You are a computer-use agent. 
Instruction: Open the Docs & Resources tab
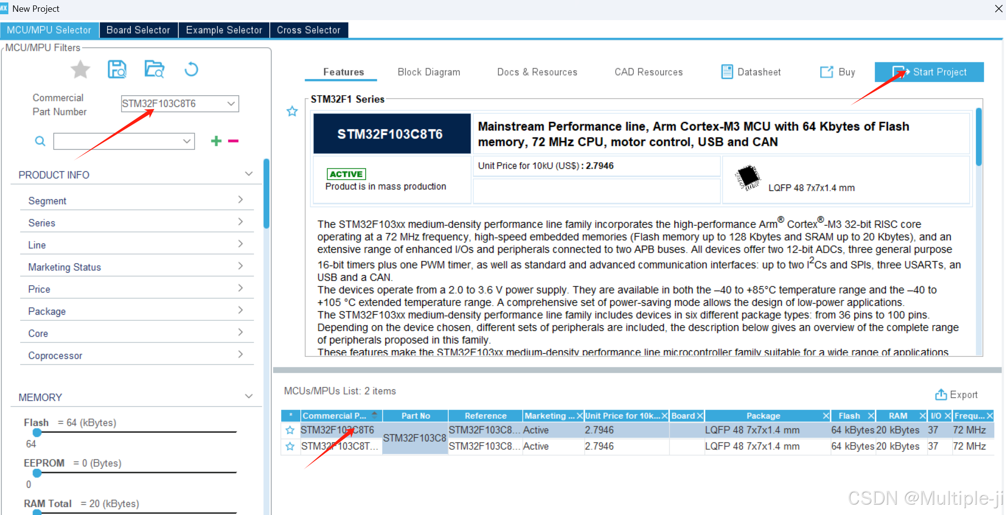click(537, 72)
